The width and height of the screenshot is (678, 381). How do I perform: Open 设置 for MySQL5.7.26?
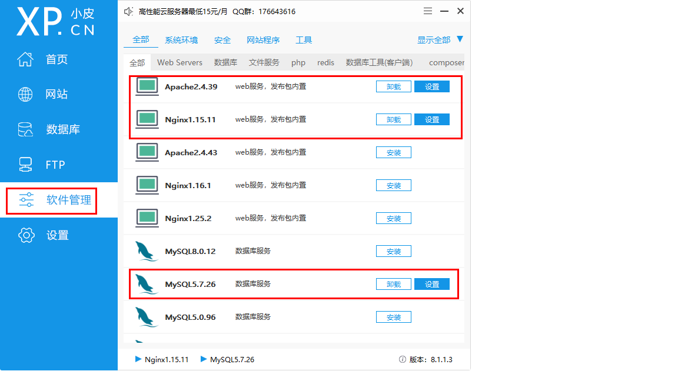tap(432, 284)
